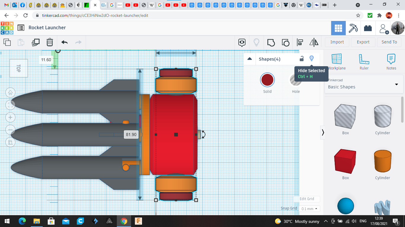Toggle the lock editing padlock icon
The width and height of the screenshot is (405, 227).
coord(302,59)
